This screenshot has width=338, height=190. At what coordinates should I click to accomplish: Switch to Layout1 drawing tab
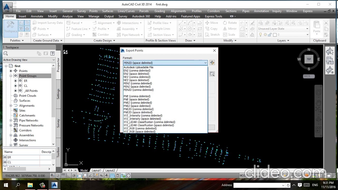[96, 170]
